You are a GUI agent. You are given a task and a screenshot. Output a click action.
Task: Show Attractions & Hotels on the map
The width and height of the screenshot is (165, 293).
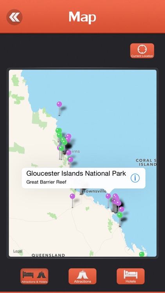(34, 276)
